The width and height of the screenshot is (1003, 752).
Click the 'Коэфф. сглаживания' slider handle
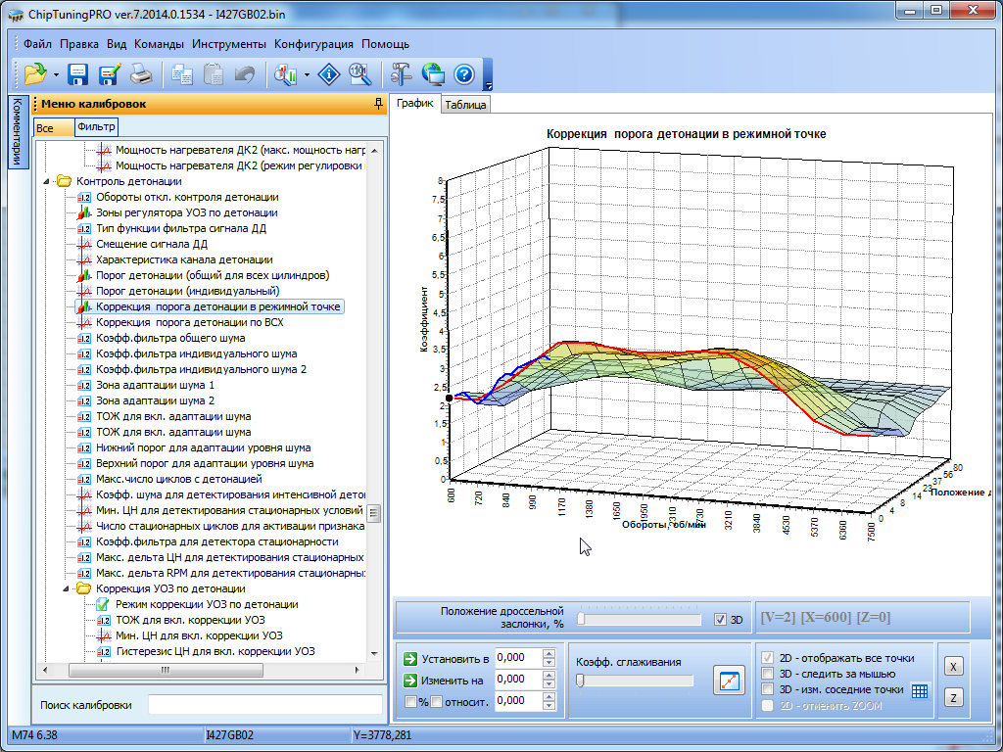tap(580, 681)
